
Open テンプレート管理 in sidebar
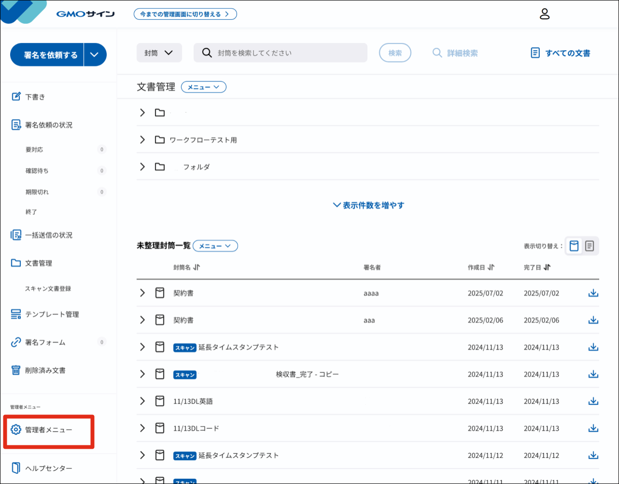[52, 314]
